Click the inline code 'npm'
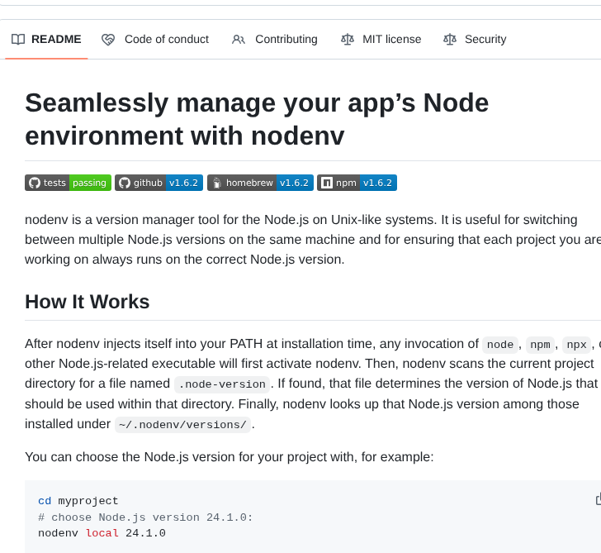This screenshot has width=601, height=553. tap(540, 345)
